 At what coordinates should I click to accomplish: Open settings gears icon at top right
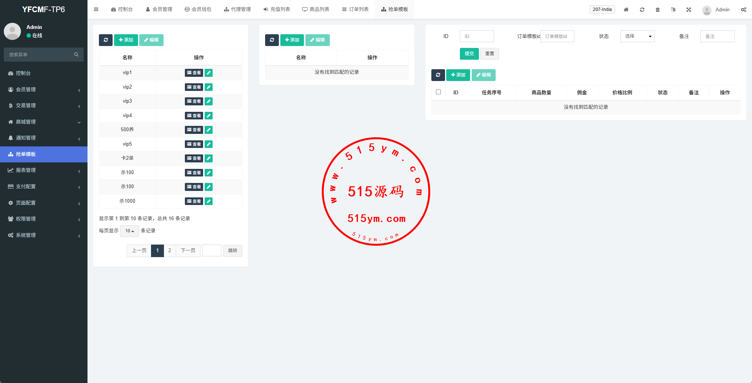pyautogui.click(x=743, y=10)
